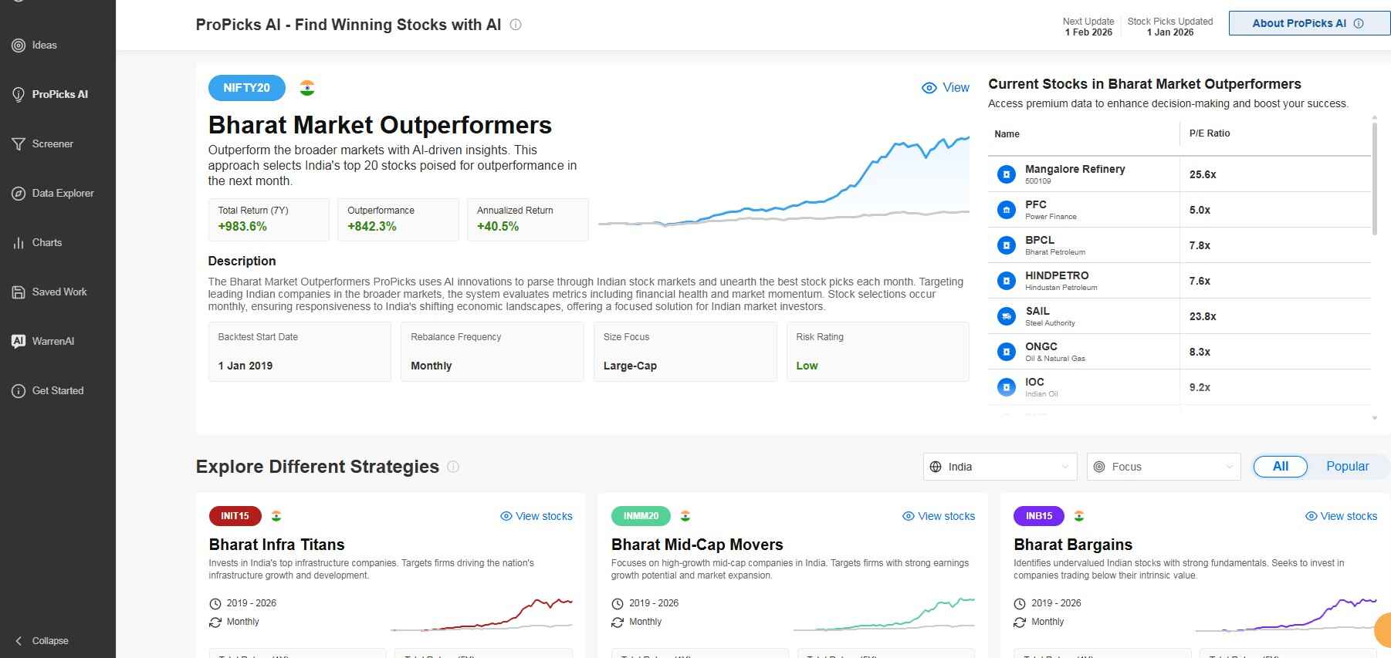Click the NIFTY20 strategy badge

[x=245, y=87]
